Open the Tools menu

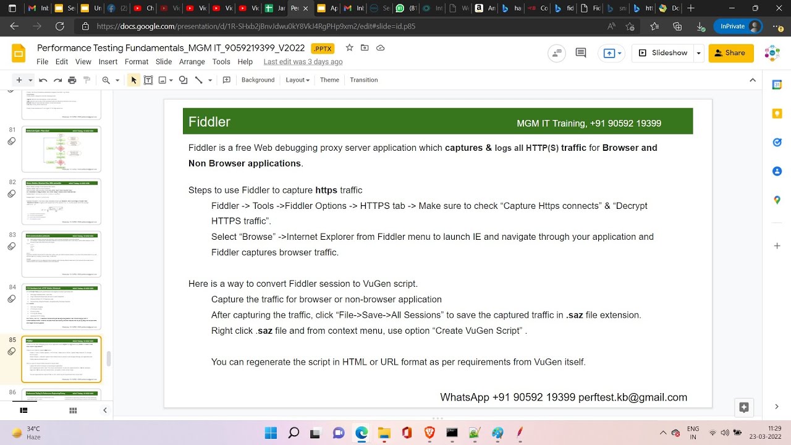pyautogui.click(x=221, y=62)
